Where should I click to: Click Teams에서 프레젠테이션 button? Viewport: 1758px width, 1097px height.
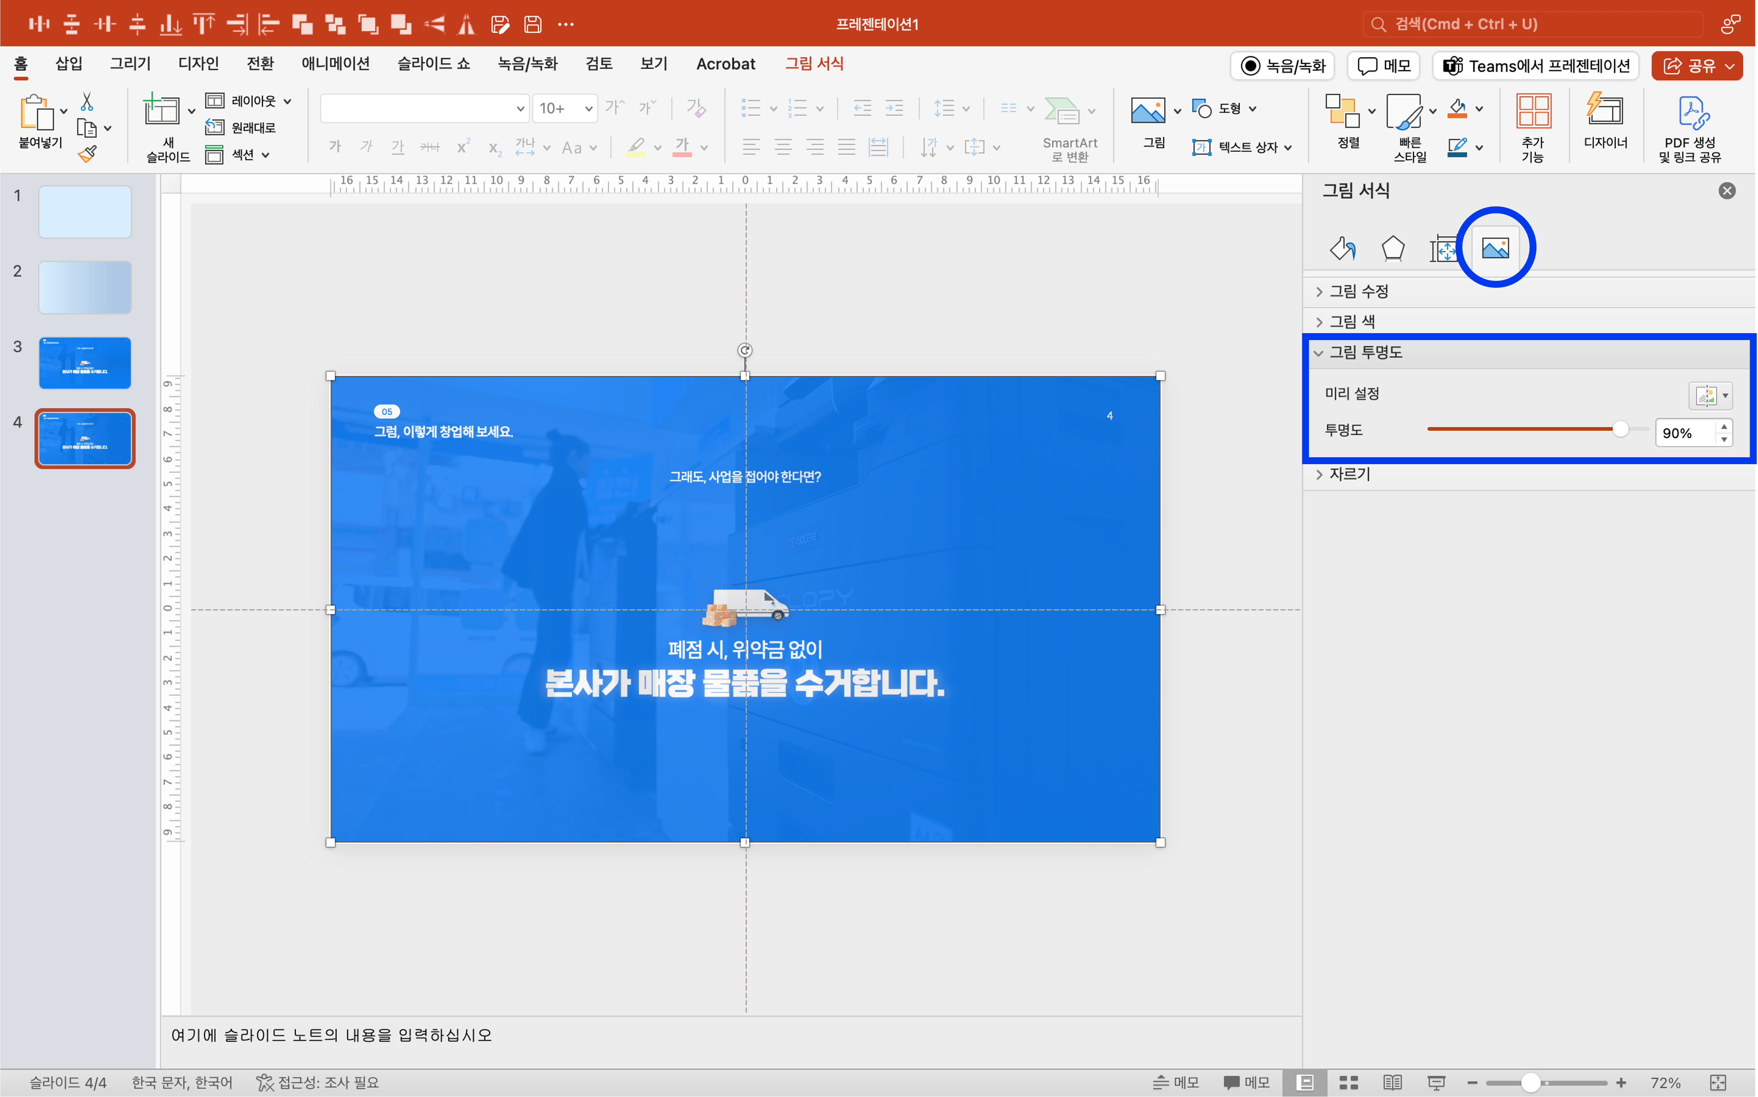[1536, 66]
